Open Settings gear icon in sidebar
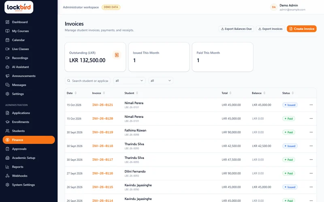 point(7,94)
